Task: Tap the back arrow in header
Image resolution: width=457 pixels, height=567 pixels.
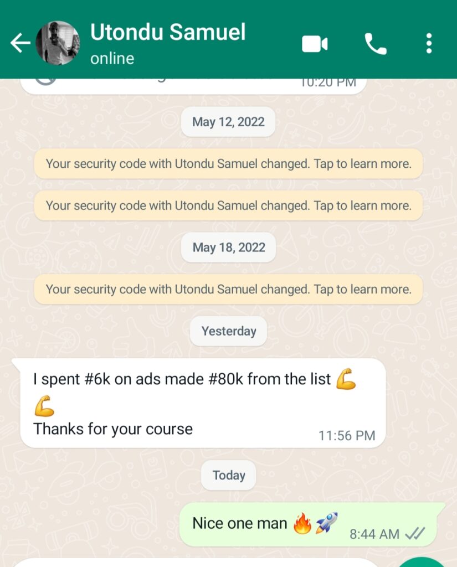Action: (x=20, y=43)
